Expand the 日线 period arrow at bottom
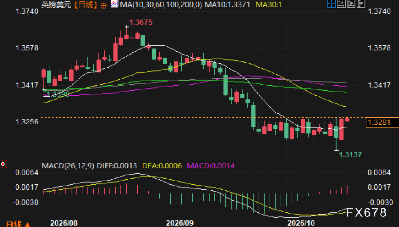The image size is (399, 227). click(27, 225)
